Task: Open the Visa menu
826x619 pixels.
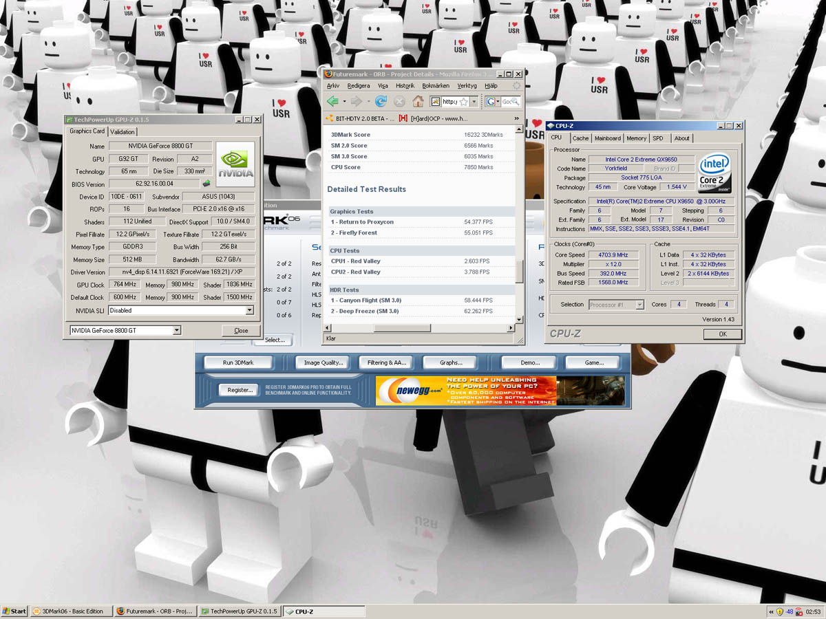Action: pyautogui.click(x=383, y=85)
